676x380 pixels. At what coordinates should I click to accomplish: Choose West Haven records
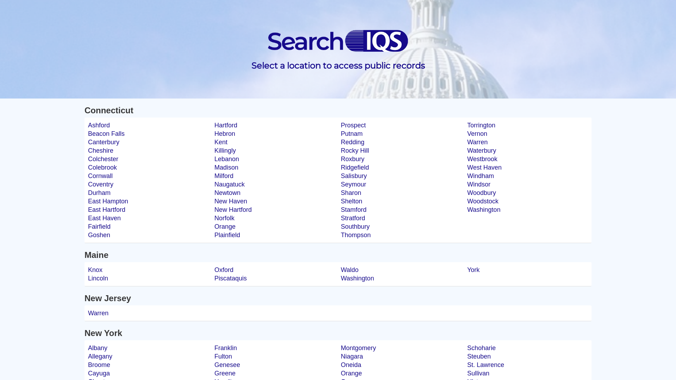point(484,167)
